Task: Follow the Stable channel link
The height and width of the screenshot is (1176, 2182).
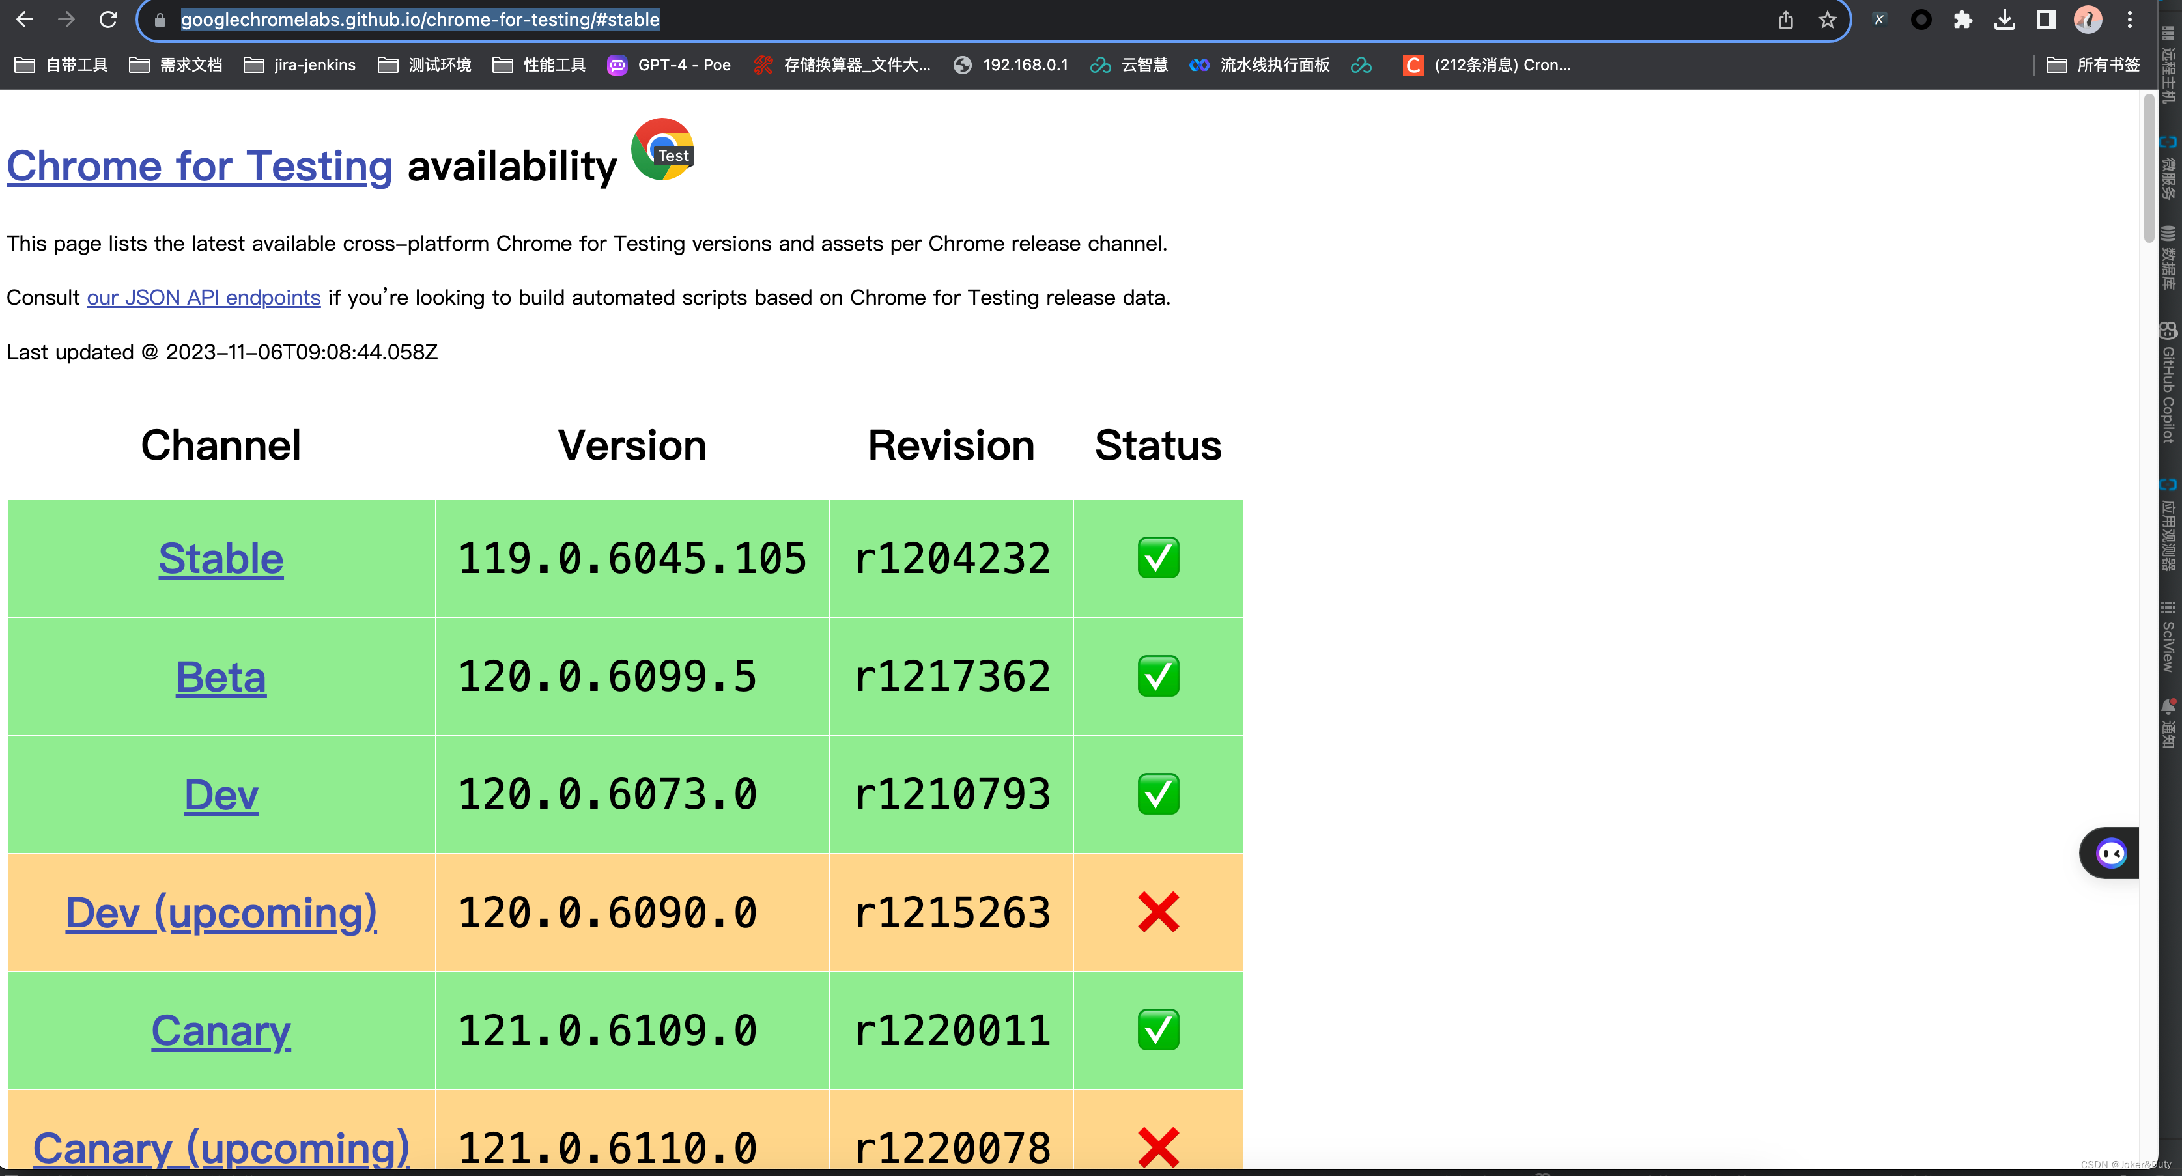Action: point(220,559)
